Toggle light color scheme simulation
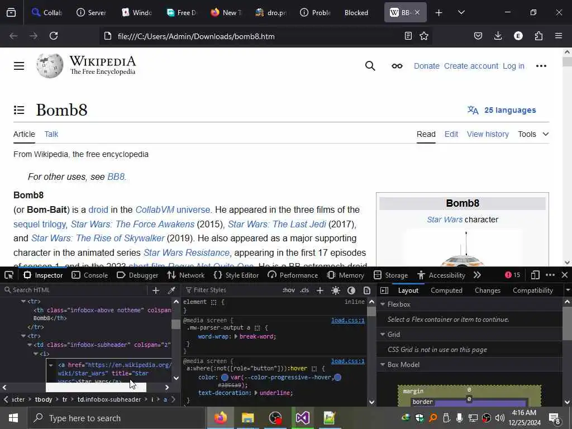 pos(336,290)
